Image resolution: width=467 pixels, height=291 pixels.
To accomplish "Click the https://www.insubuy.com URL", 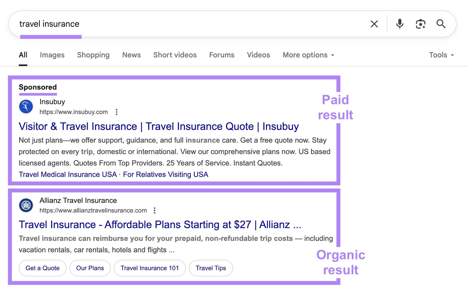I will click(x=74, y=112).
